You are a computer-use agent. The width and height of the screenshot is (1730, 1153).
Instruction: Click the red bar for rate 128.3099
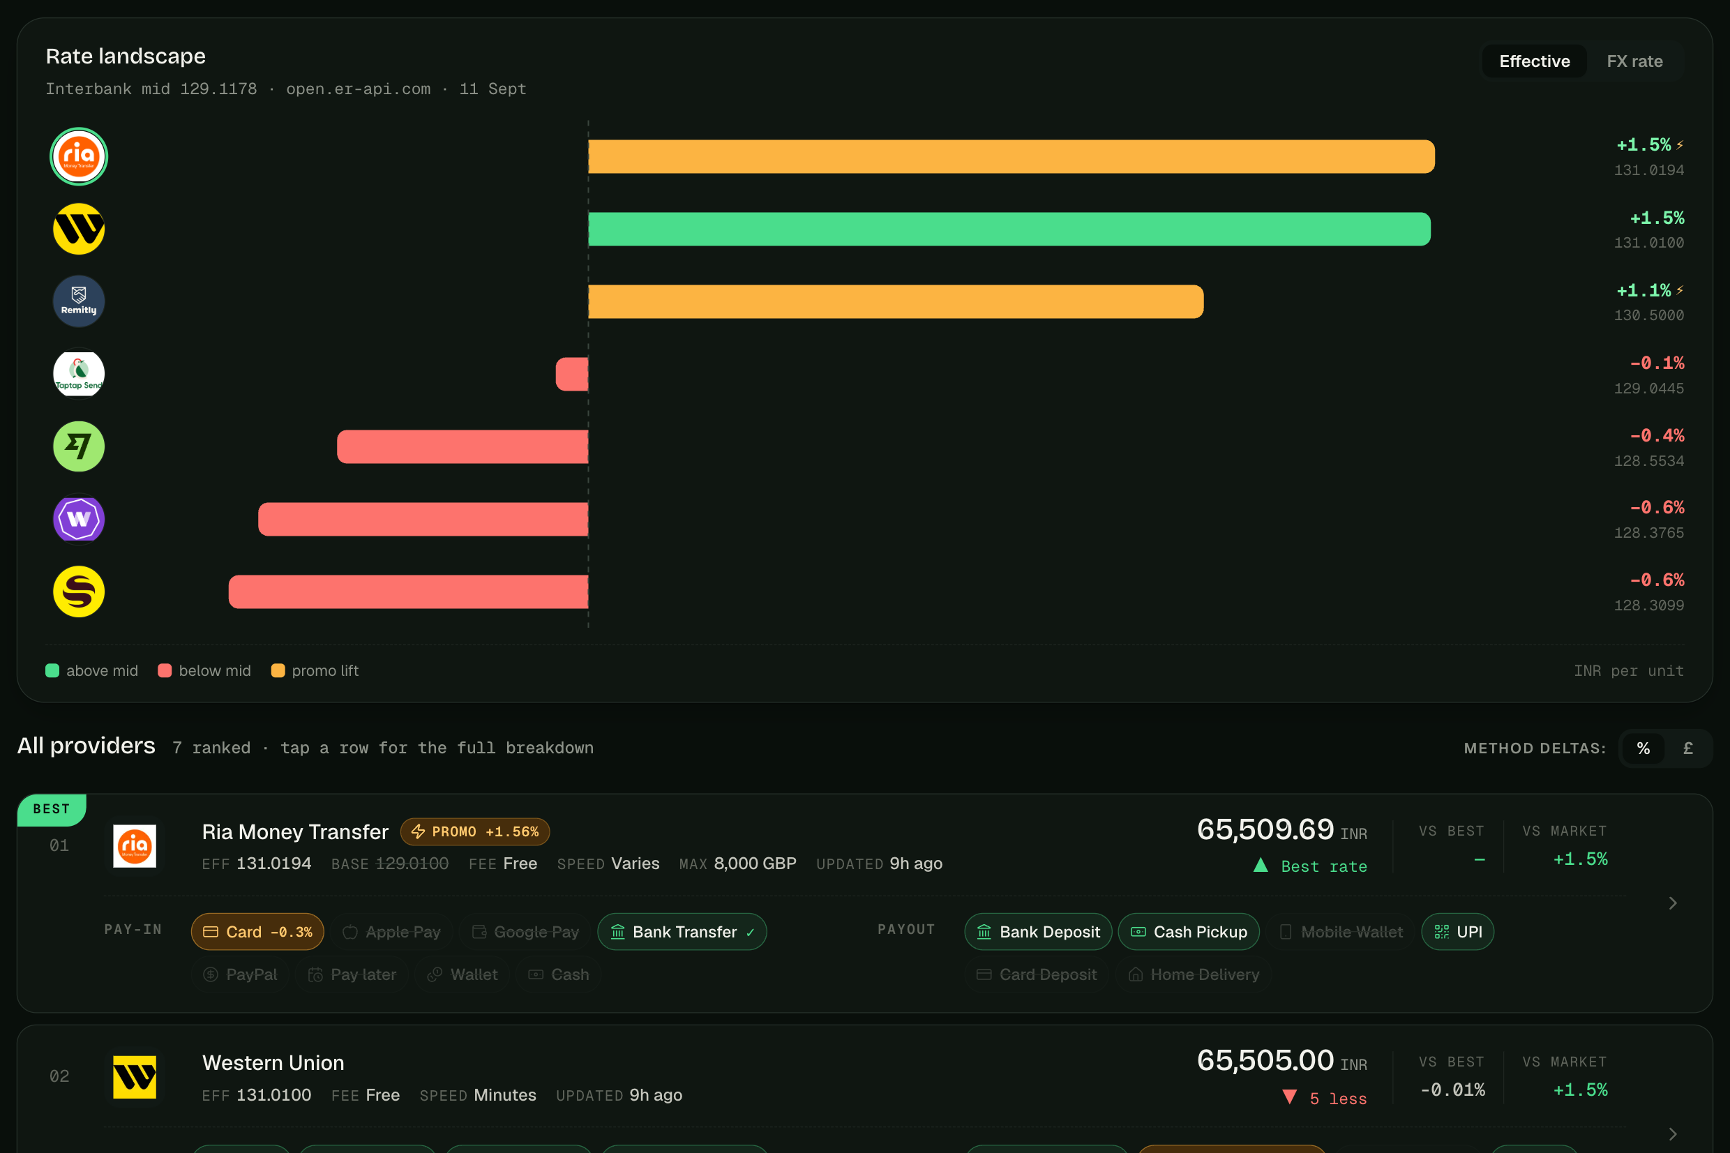pos(409,592)
